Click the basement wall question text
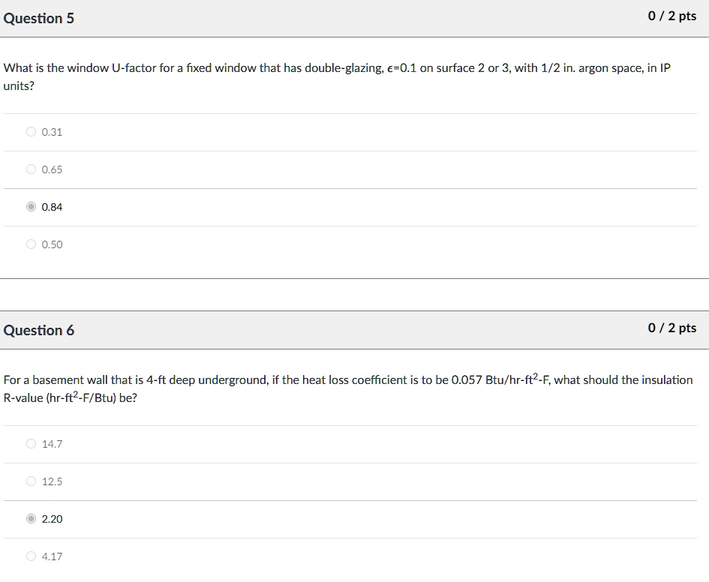709x582 pixels. click(x=347, y=388)
